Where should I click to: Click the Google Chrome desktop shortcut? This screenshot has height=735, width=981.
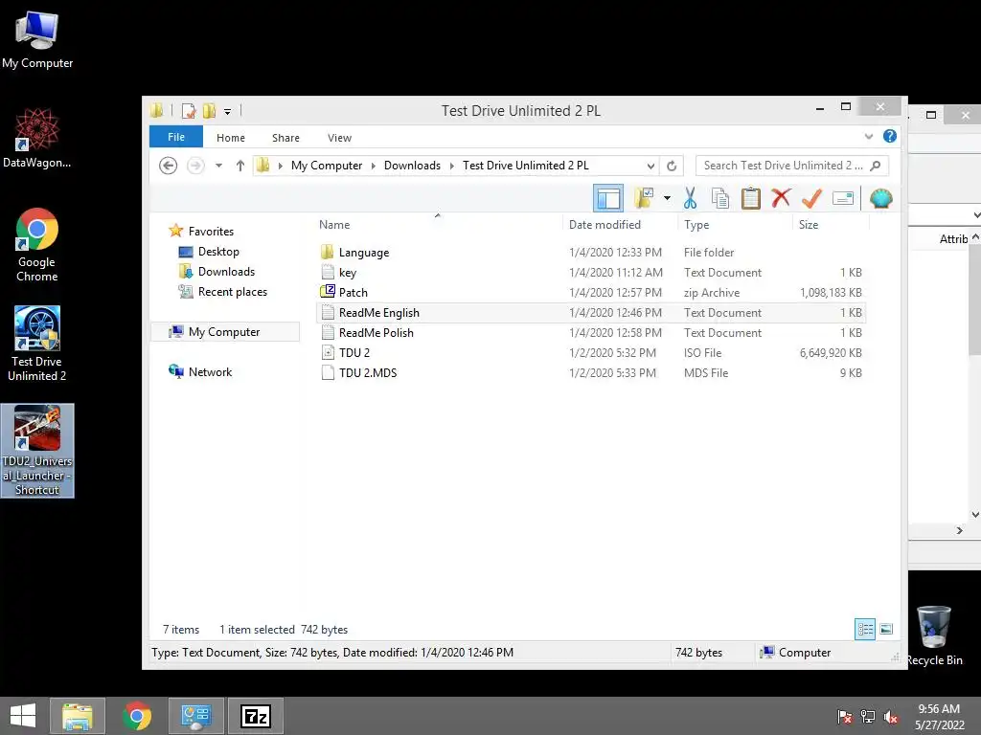[x=37, y=244]
